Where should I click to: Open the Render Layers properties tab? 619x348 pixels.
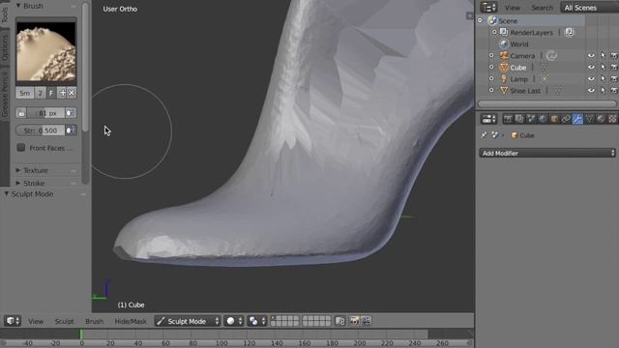click(x=519, y=119)
